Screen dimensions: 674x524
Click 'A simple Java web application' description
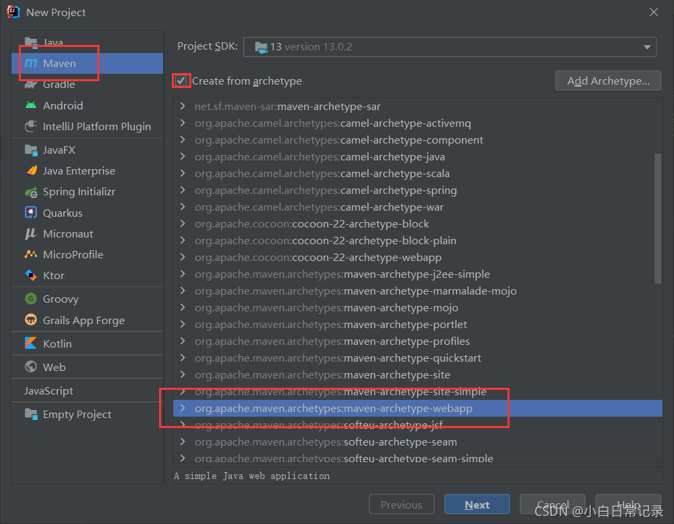pos(252,476)
